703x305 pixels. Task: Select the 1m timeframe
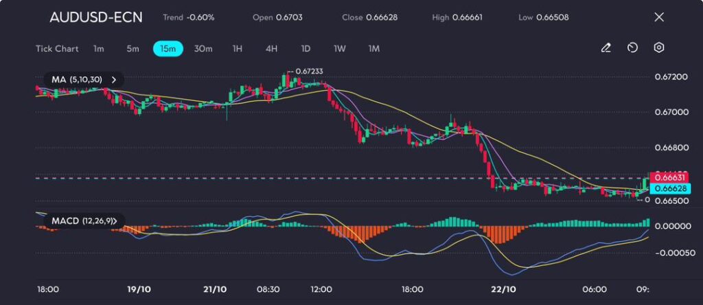99,48
